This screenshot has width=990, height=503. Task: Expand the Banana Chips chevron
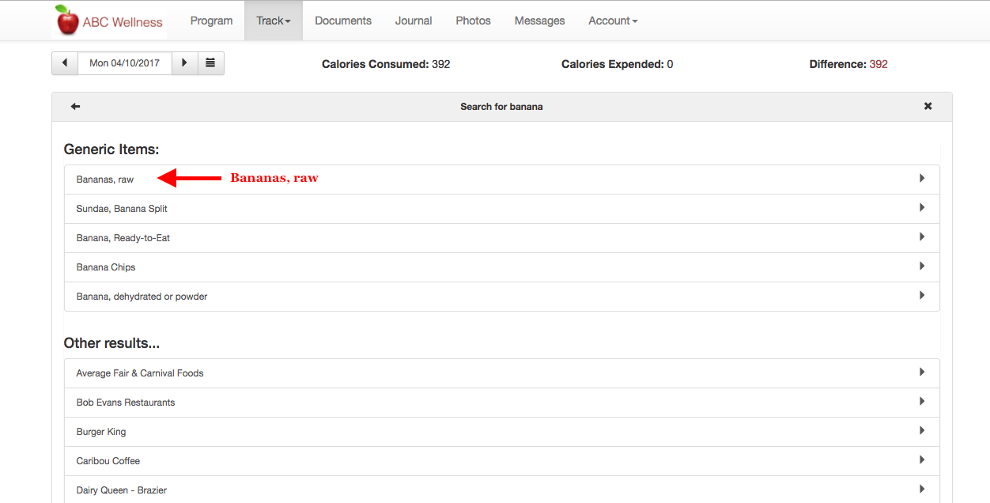pos(921,267)
